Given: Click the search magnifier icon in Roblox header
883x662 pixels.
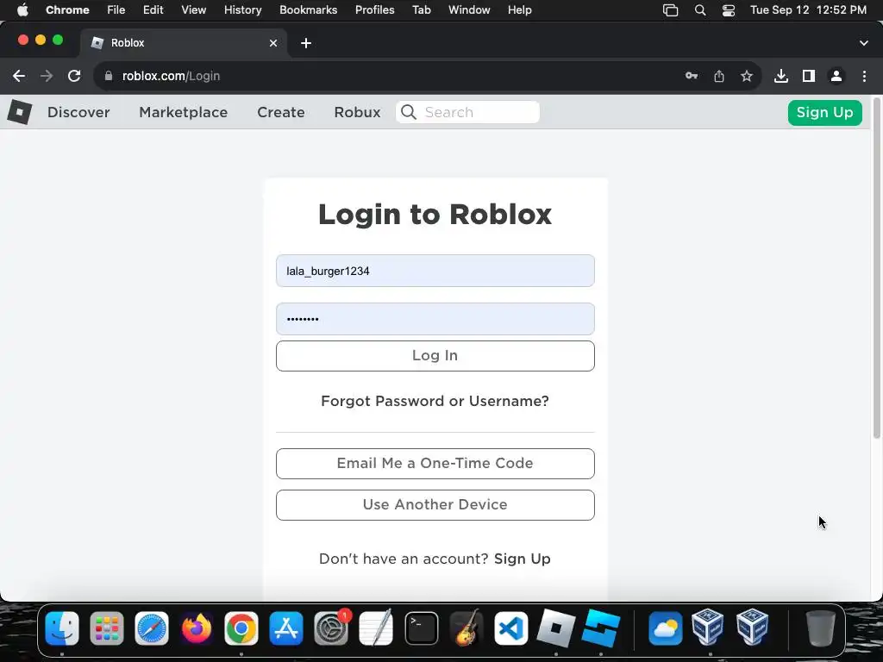Looking at the screenshot, I should point(409,112).
